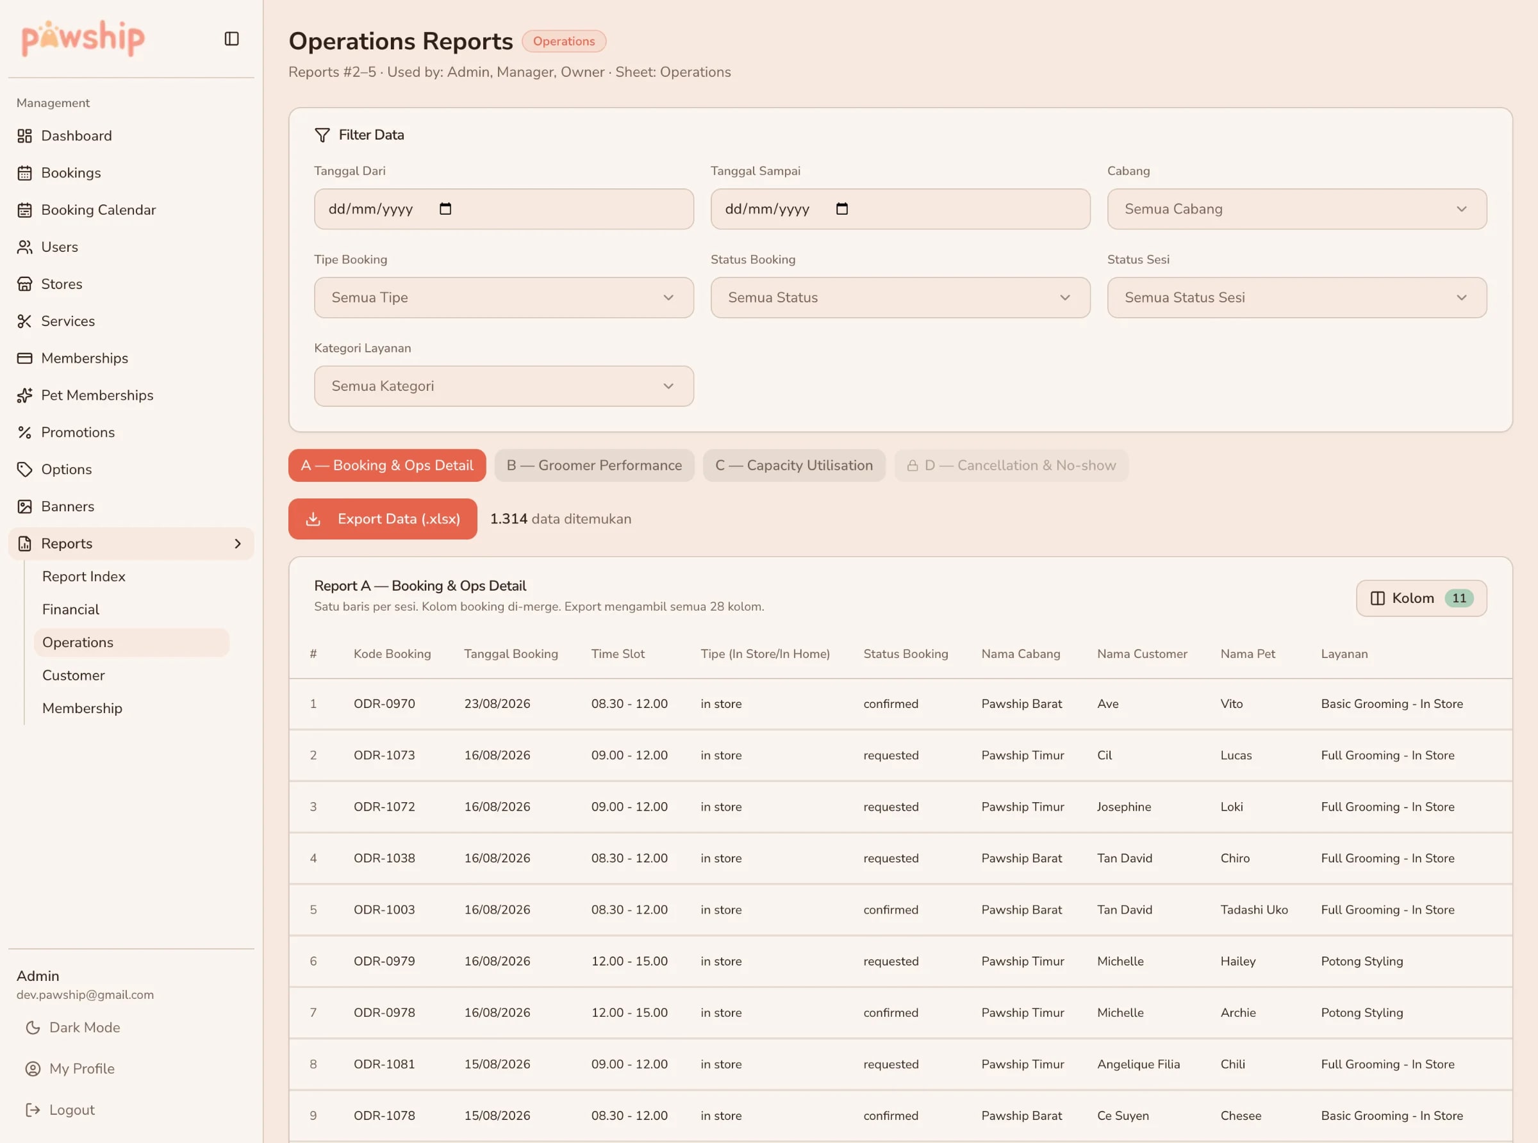Click the Logout arrow icon
Viewport: 1538px width, 1143px height.
tap(33, 1110)
